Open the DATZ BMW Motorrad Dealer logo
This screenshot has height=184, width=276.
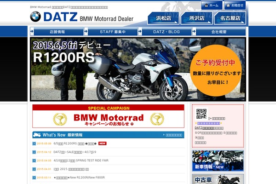pyautogui.click(x=82, y=17)
